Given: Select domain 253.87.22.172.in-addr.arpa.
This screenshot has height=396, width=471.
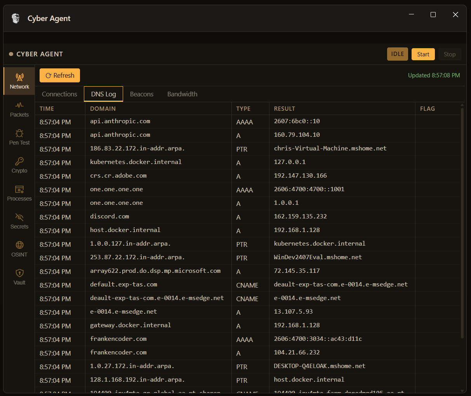Looking at the screenshot, I should click(137, 257).
